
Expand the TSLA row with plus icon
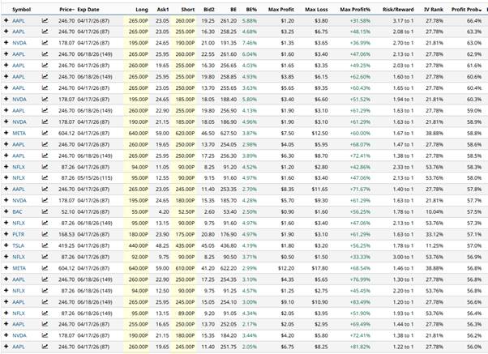6,245
